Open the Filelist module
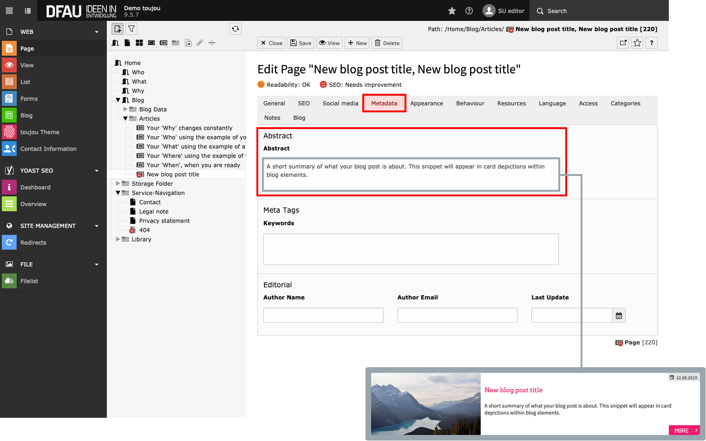 click(x=29, y=281)
